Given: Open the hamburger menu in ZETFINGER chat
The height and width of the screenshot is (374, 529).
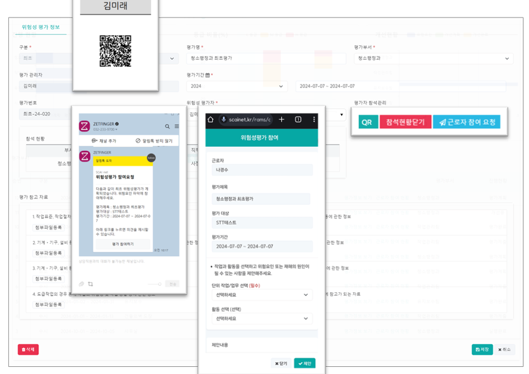Looking at the screenshot, I should click(x=176, y=126).
